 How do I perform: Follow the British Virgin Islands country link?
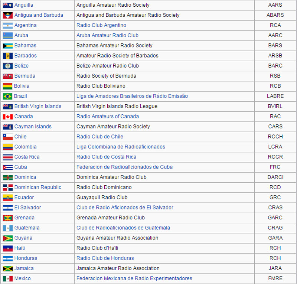38,106
